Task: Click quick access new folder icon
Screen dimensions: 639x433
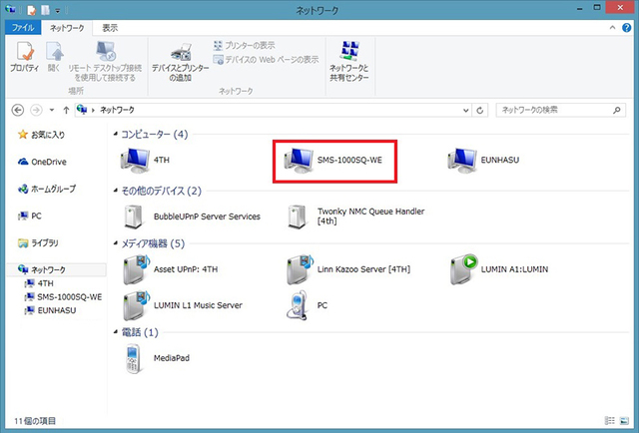Action: pos(45,10)
